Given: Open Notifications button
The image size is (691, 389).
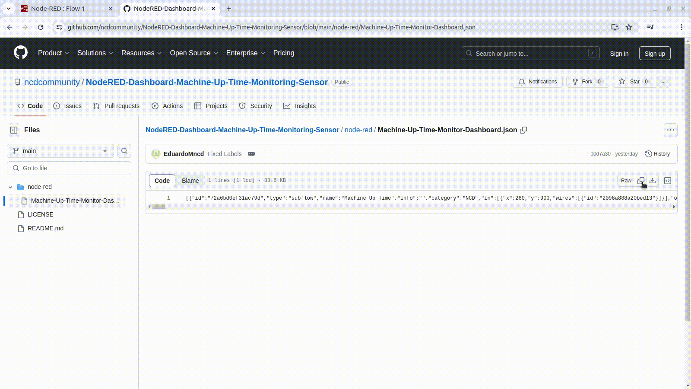Looking at the screenshot, I should pyautogui.click(x=538, y=82).
